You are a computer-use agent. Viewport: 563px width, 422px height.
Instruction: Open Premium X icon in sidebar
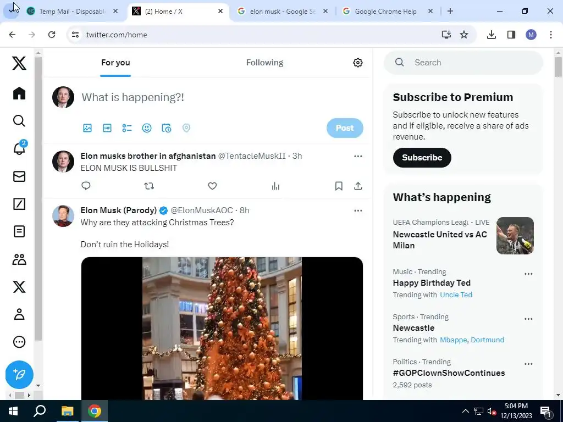(x=19, y=287)
